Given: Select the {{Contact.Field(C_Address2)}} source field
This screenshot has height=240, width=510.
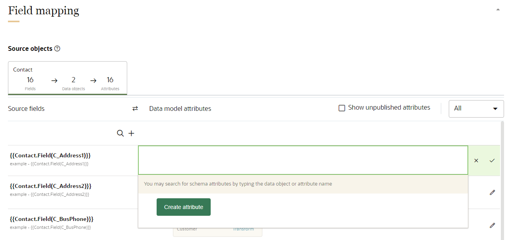Looking at the screenshot, I should coord(51,186).
